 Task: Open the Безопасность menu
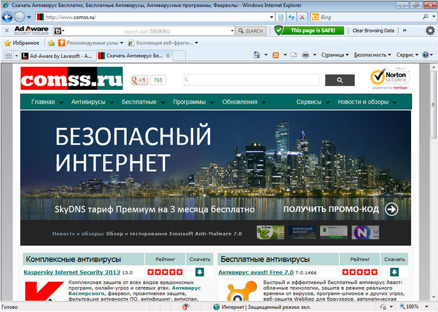pos(372,55)
